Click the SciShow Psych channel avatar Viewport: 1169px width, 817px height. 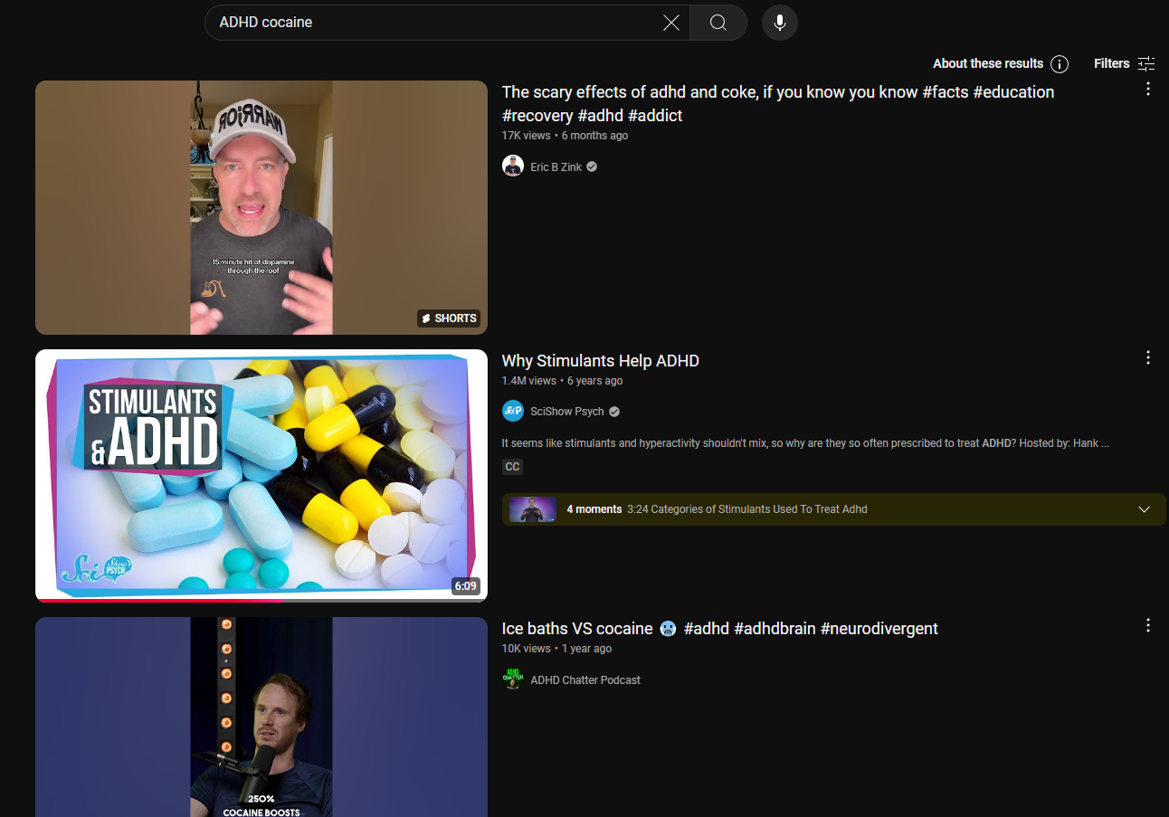(x=513, y=411)
